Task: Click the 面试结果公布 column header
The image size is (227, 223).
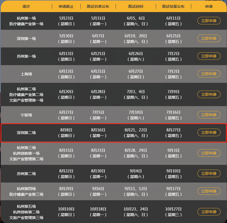Action: click(x=173, y=6)
